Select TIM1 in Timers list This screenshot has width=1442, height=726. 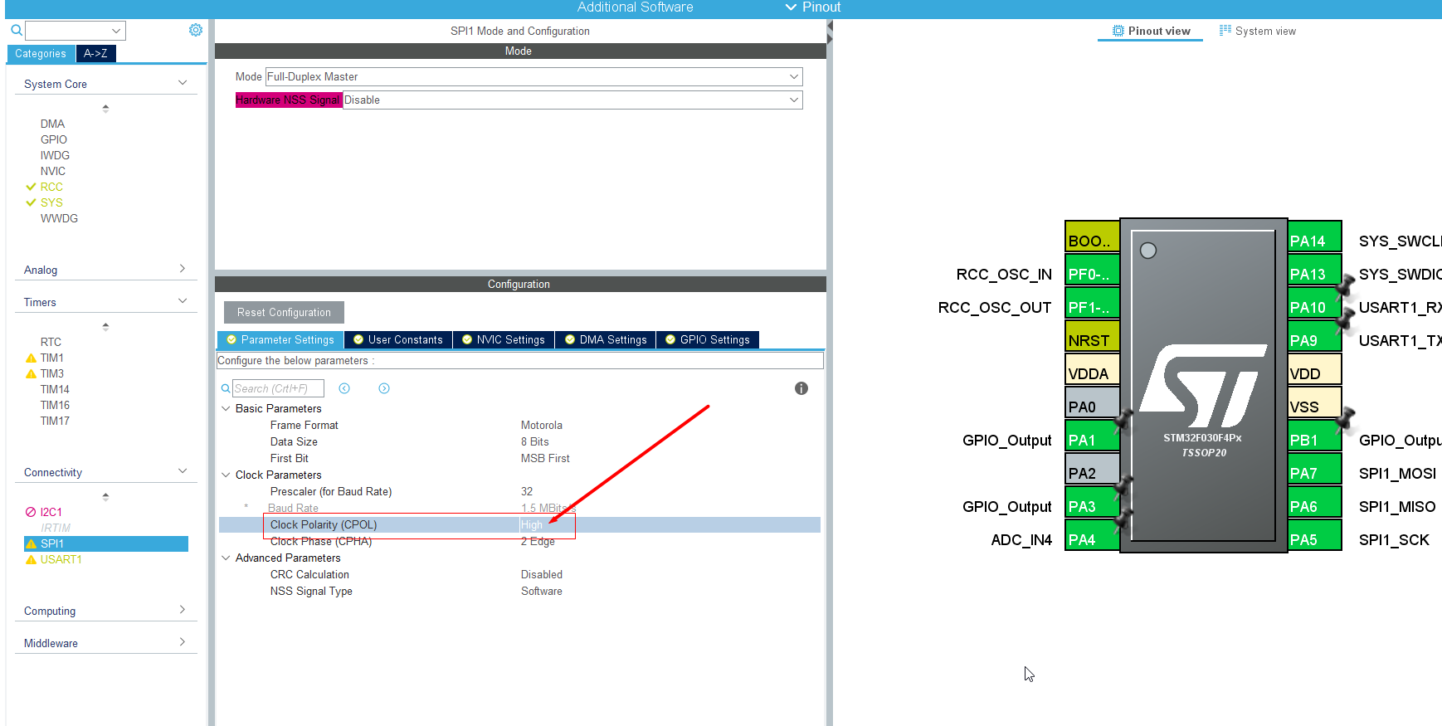[51, 358]
